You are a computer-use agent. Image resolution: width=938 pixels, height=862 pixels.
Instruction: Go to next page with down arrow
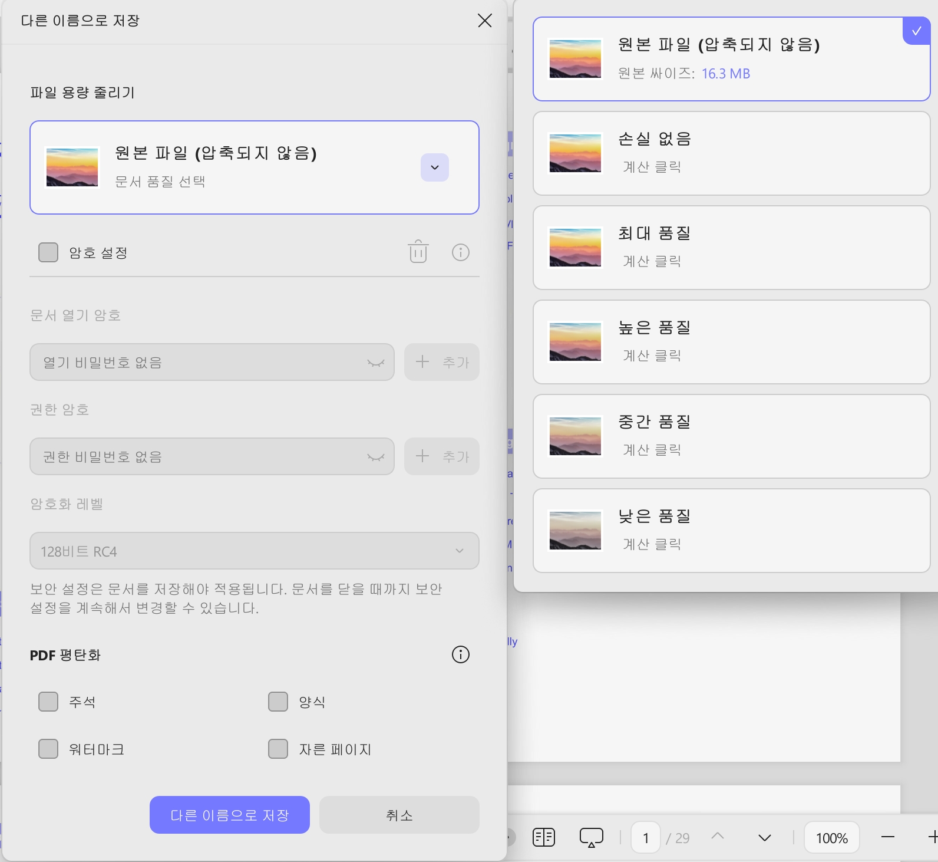pyautogui.click(x=765, y=838)
